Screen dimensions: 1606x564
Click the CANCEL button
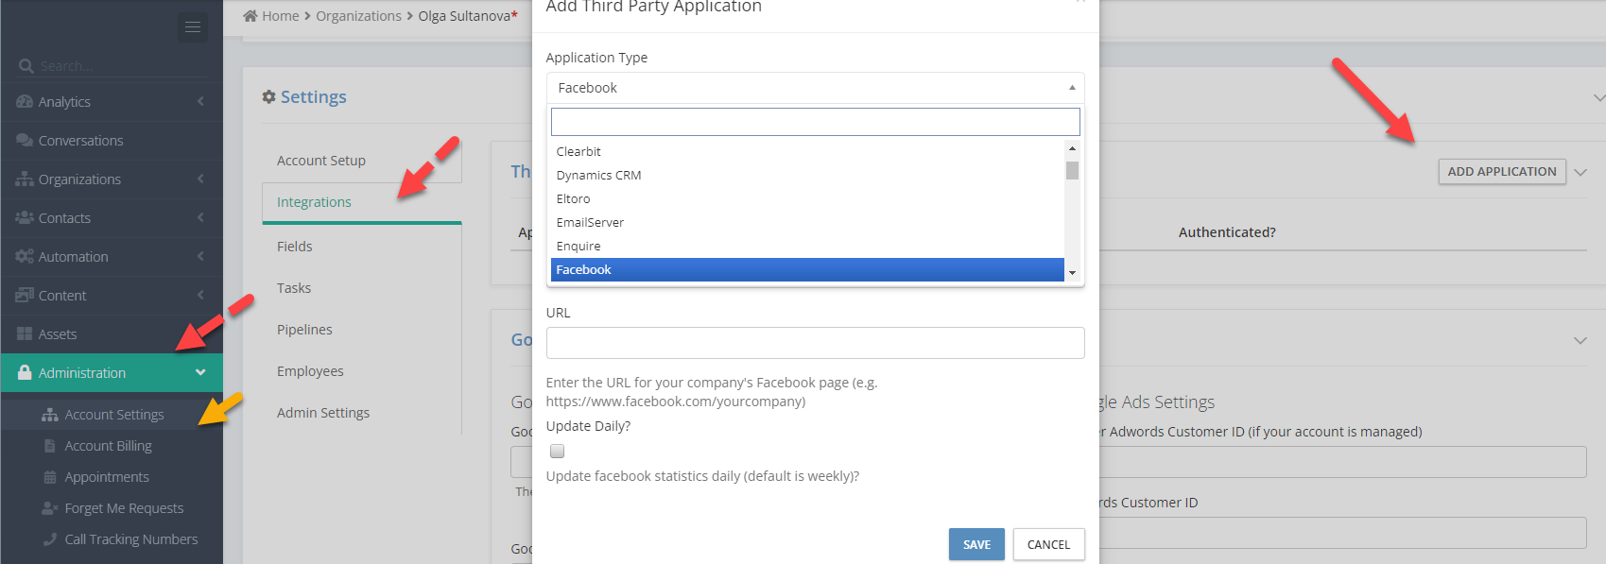1048,544
